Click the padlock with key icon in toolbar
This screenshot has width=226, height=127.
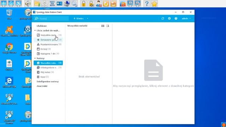pyautogui.click(x=91, y=4)
